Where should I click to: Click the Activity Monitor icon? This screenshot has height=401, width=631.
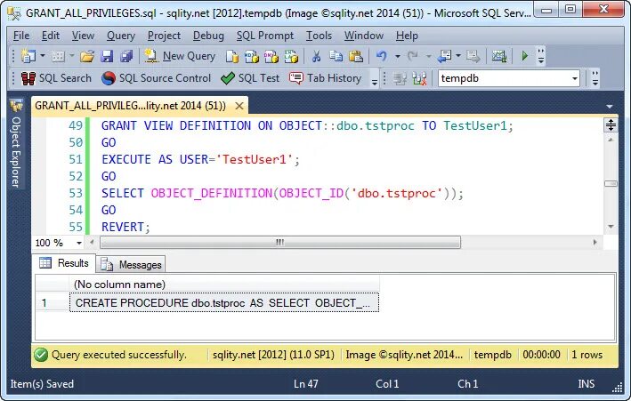[x=498, y=56]
